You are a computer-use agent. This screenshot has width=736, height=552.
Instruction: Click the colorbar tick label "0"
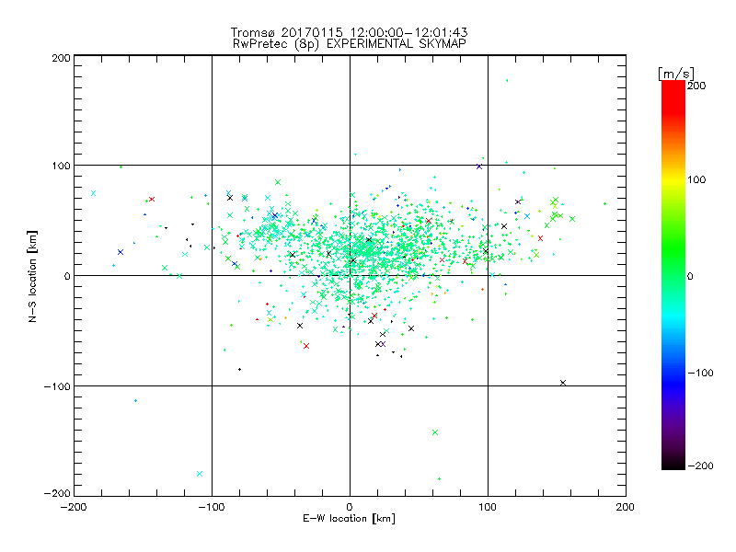(690, 276)
